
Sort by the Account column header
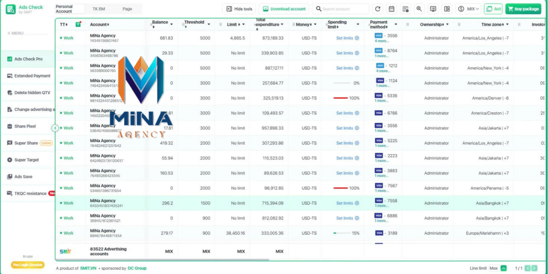tap(99, 24)
